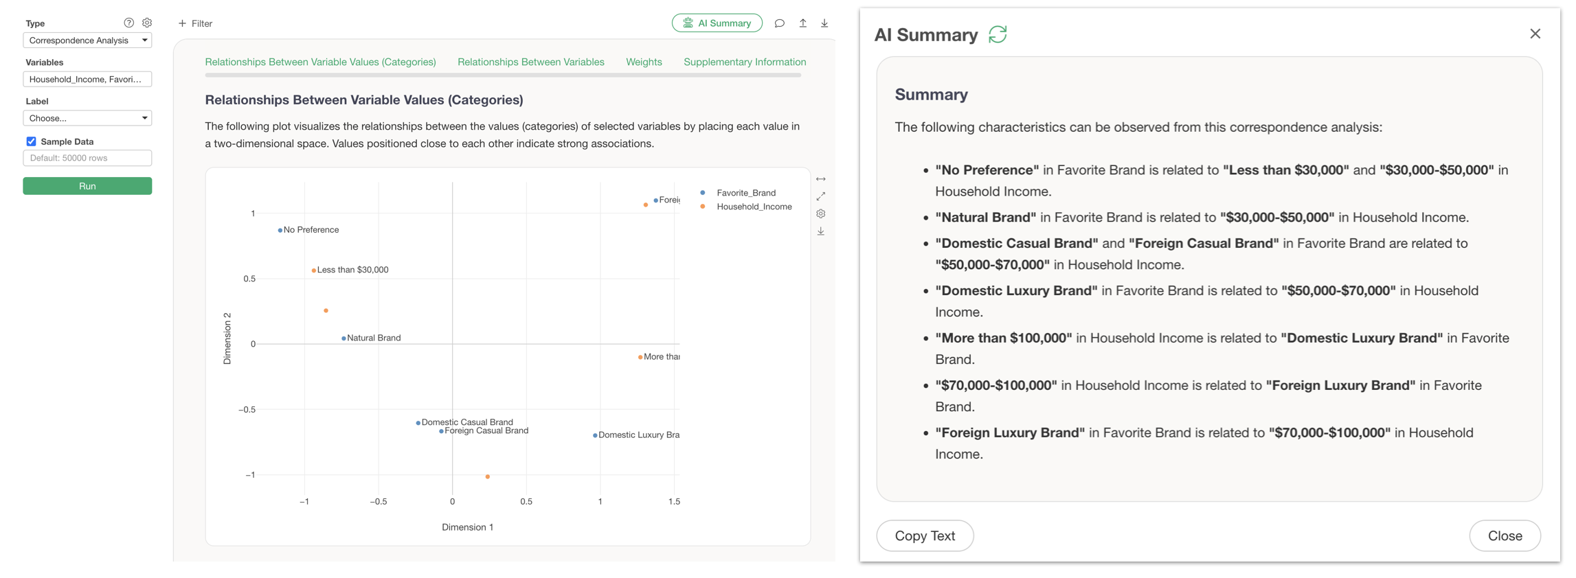Toggle the Sample Data checkbox
This screenshot has height=578, width=1576.
(31, 141)
